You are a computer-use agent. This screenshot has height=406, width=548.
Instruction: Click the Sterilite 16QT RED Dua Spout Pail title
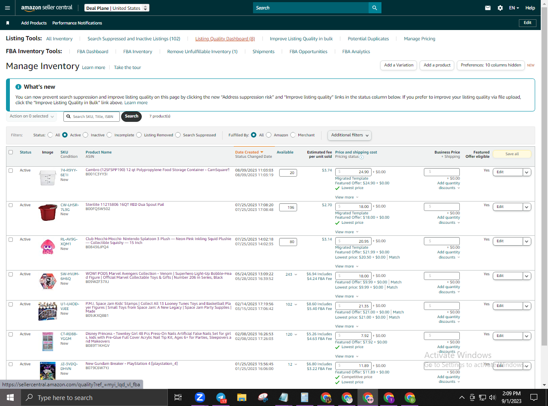click(x=125, y=205)
